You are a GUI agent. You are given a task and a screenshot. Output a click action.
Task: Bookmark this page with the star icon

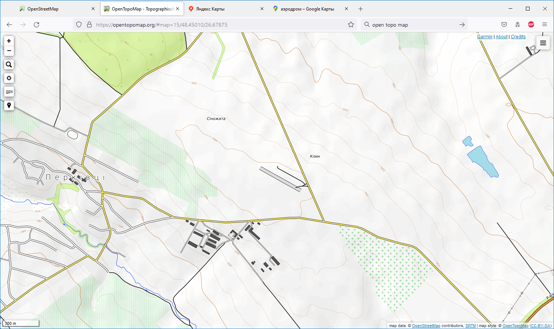351,25
